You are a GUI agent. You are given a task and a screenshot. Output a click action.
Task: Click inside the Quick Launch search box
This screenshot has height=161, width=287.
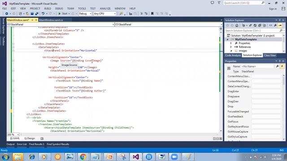pos(244,3)
